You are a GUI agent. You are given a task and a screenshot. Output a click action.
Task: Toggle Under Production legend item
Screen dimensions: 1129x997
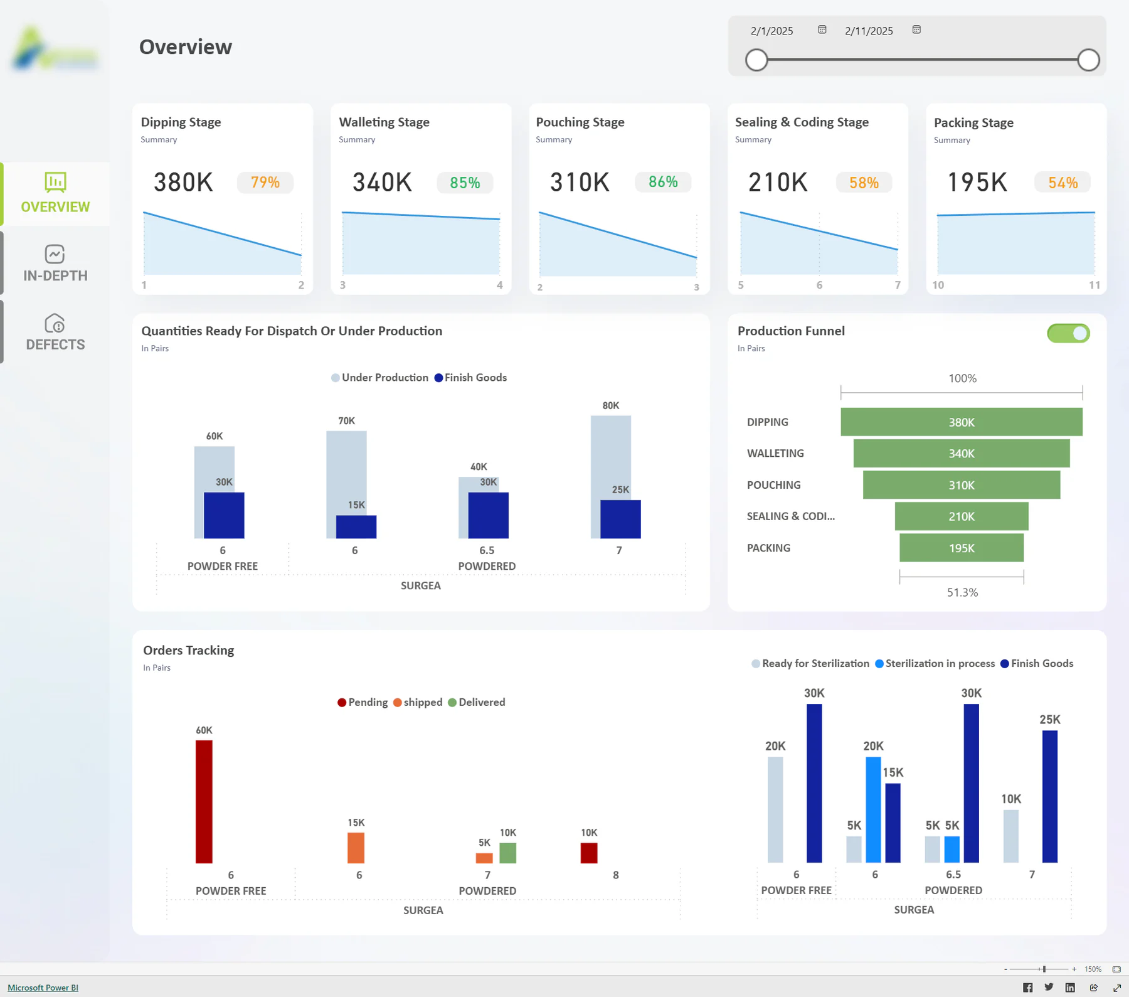[x=379, y=378]
